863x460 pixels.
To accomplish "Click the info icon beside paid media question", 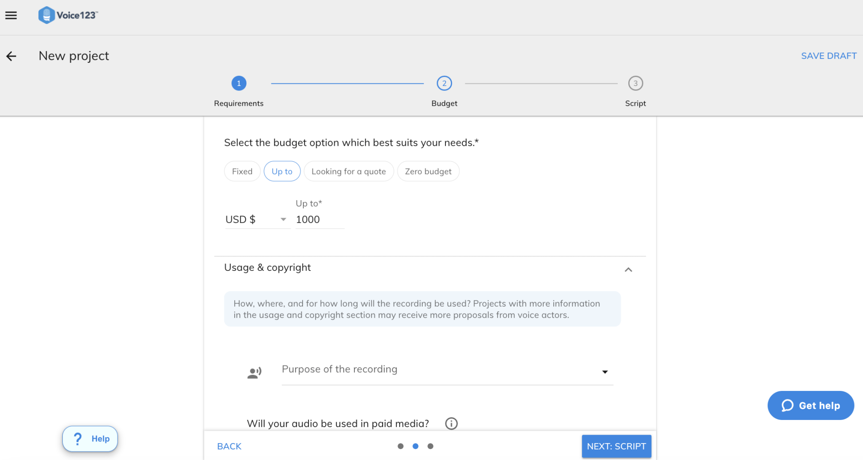I will coord(451,423).
